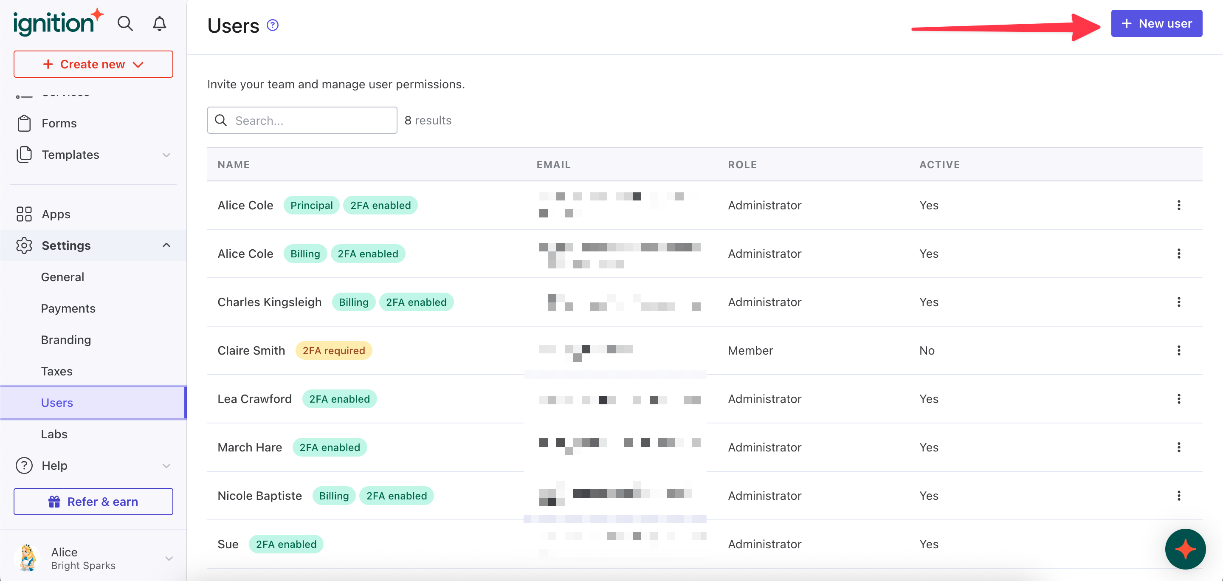The image size is (1223, 581).
Task: Click 2FA enabled badge on Sue
Action: point(286,544)
